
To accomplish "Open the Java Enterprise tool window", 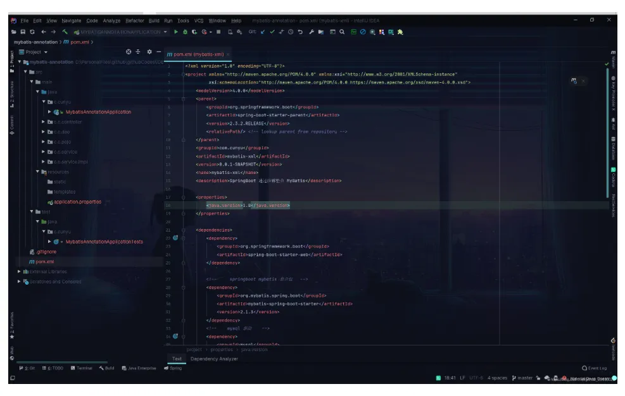I will (x=139, y=369).
